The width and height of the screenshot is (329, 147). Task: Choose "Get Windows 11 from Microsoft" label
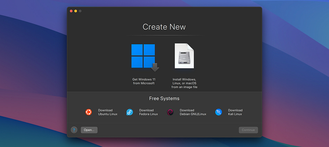144,81
